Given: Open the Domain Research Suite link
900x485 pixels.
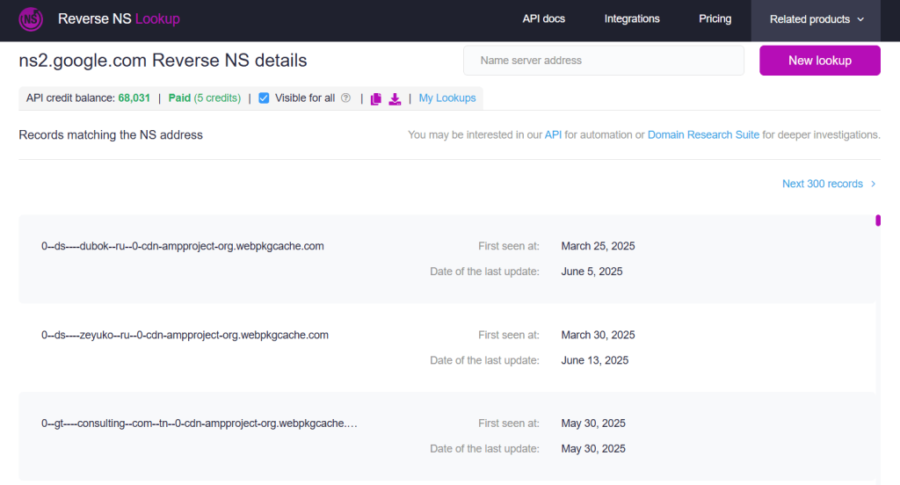Looking at the screenshot, I should (703, 135).
